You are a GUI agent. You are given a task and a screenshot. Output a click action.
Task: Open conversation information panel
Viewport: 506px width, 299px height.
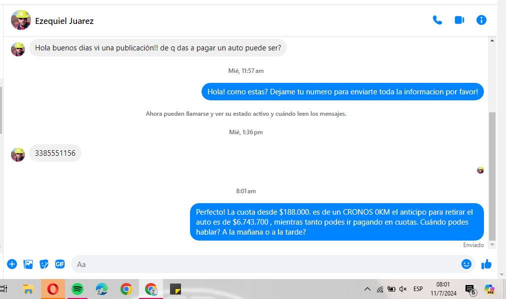pos(481,20)
